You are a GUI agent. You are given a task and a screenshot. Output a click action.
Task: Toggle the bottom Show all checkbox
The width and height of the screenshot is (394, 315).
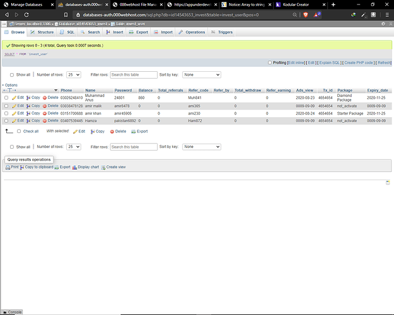pos(12,147)
